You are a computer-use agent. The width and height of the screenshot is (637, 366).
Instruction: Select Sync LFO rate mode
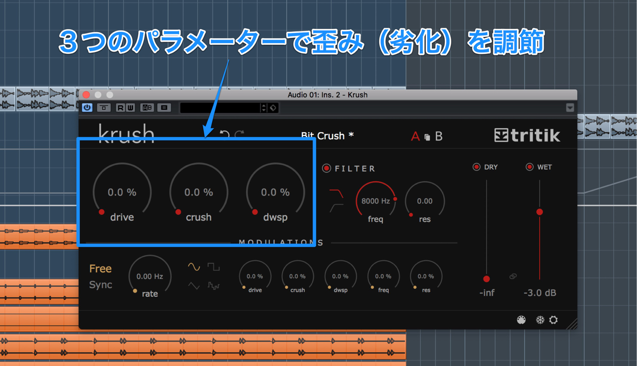[x=100, y=285]
